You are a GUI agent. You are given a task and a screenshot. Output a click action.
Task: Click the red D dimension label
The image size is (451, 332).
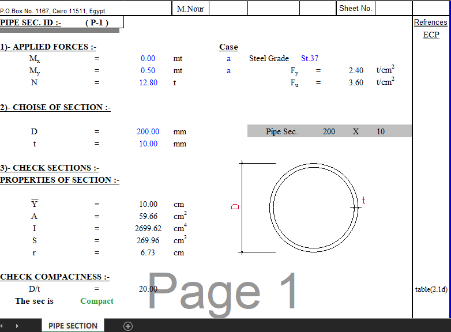click(235, 207)
